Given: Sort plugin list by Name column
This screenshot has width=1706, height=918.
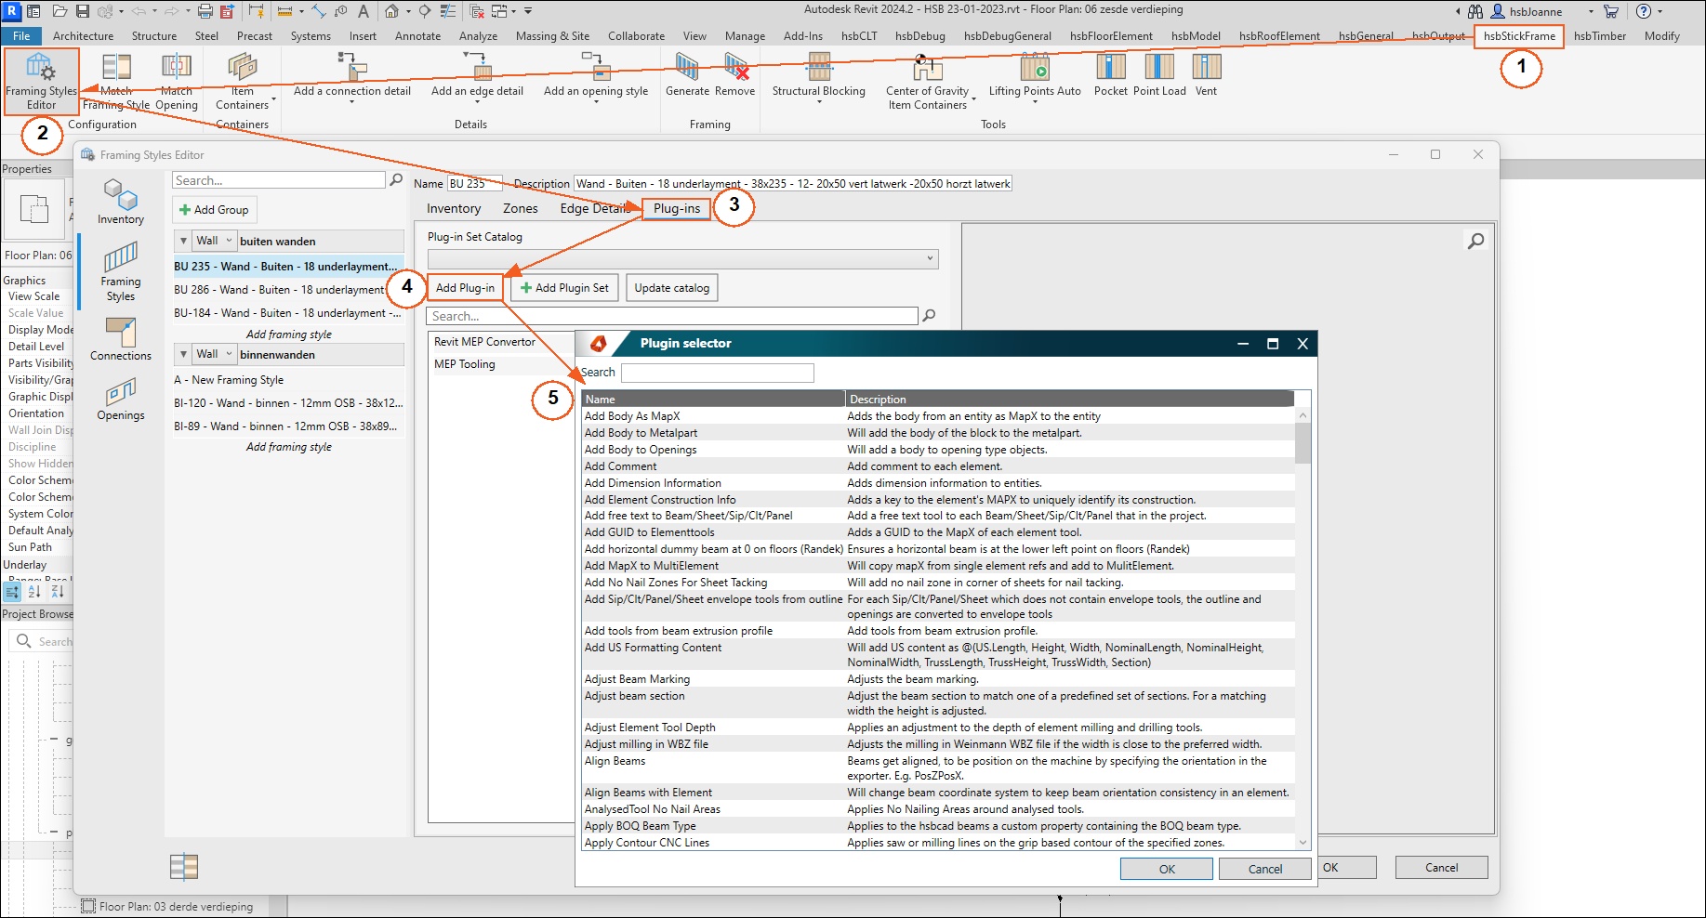Looking at the screenshot, I should [x=713, y=399].
